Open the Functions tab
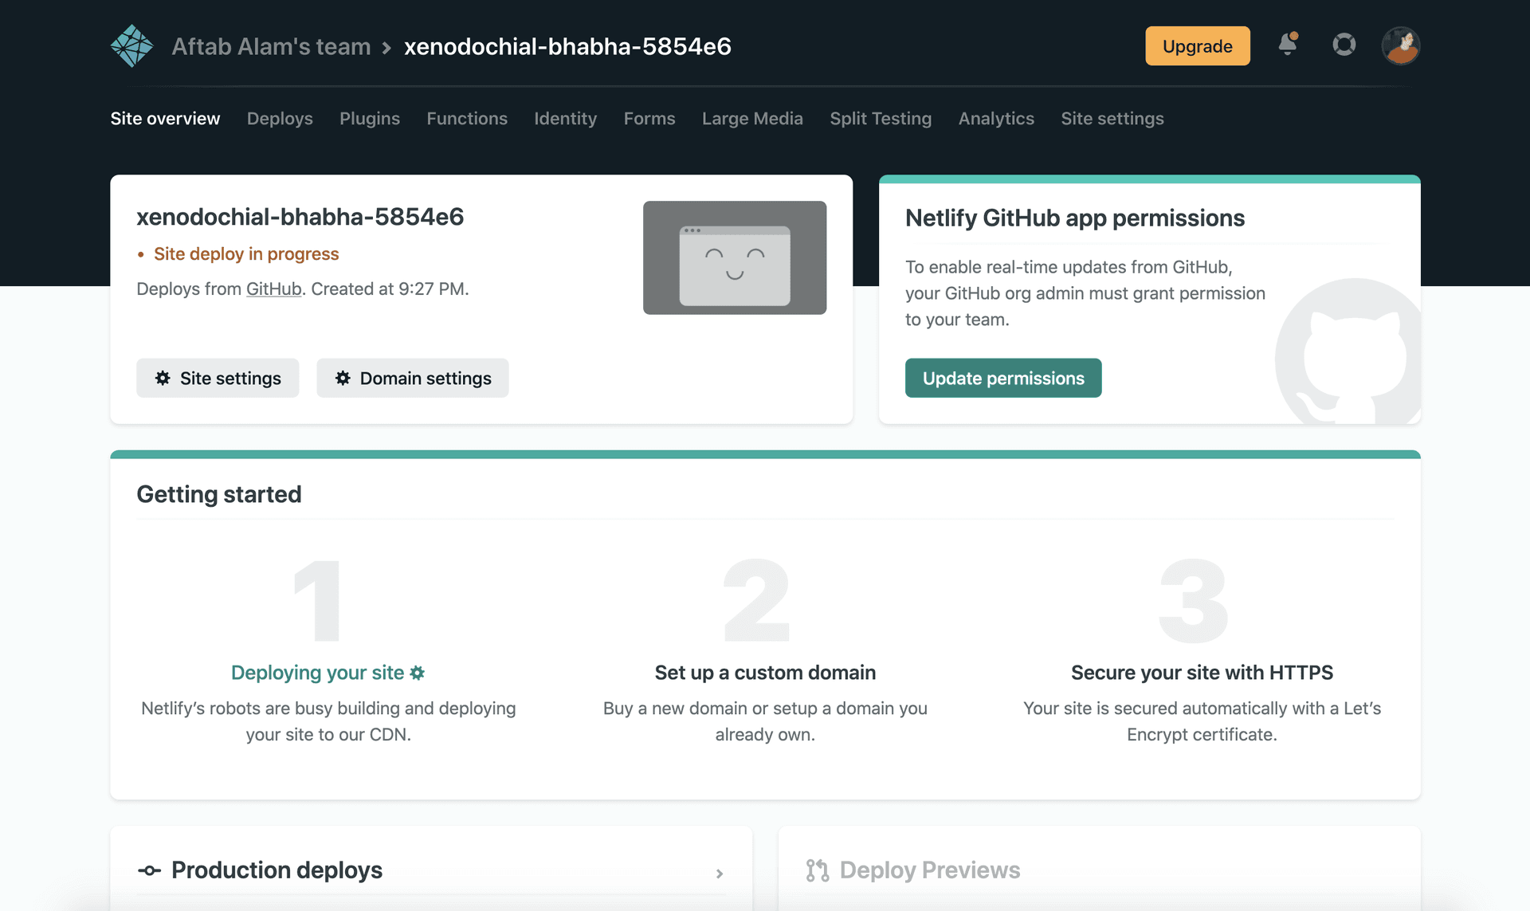The image size is (1530, 911). tap(467, 118)
